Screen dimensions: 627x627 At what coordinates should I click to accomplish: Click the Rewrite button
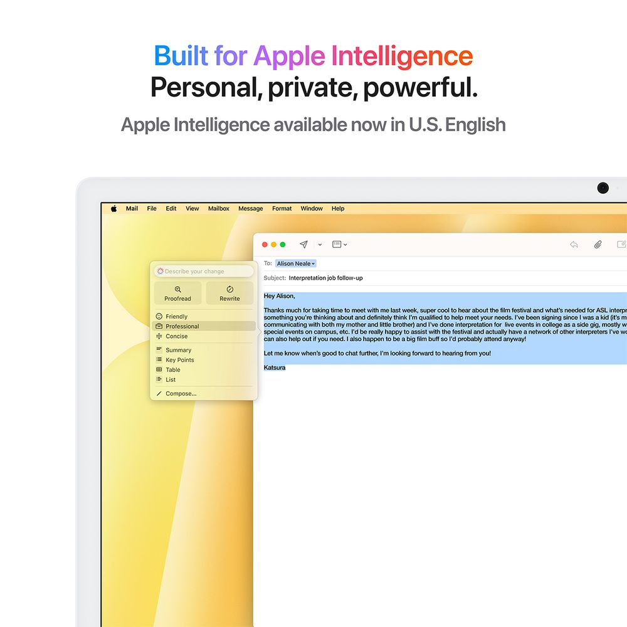click(229, 293)
